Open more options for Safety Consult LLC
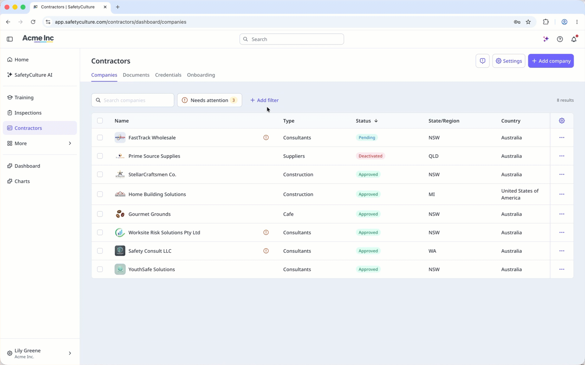 (x=562, y=251)
